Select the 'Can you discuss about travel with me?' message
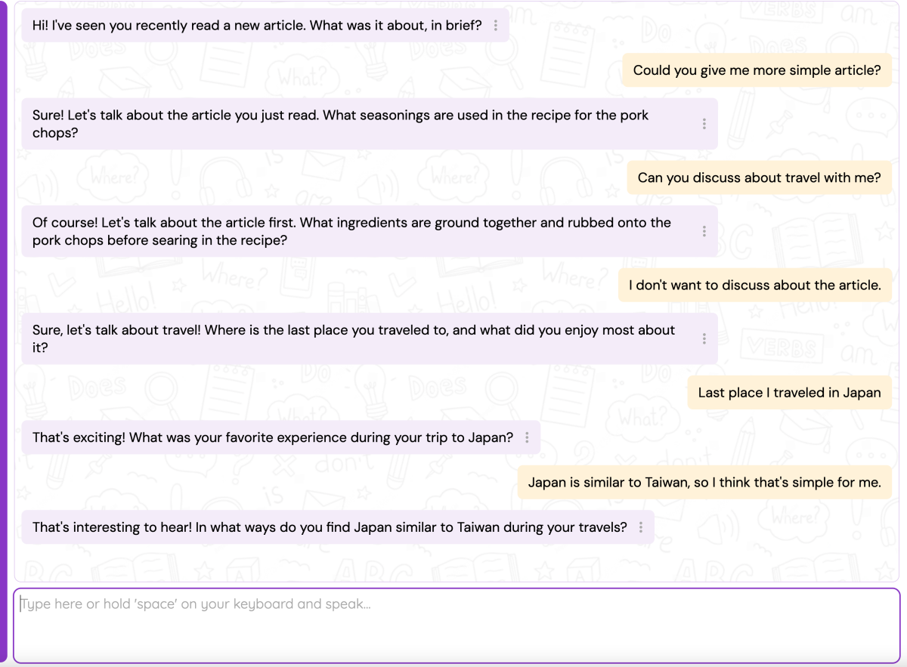The image size is (907, 667). pos(759,178)
